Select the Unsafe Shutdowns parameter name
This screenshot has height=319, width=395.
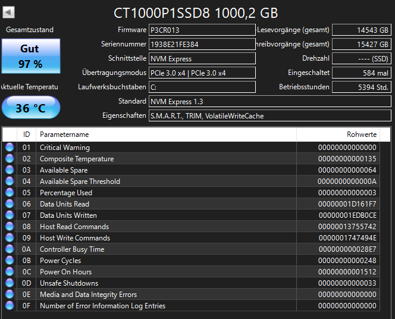point(69,283)
